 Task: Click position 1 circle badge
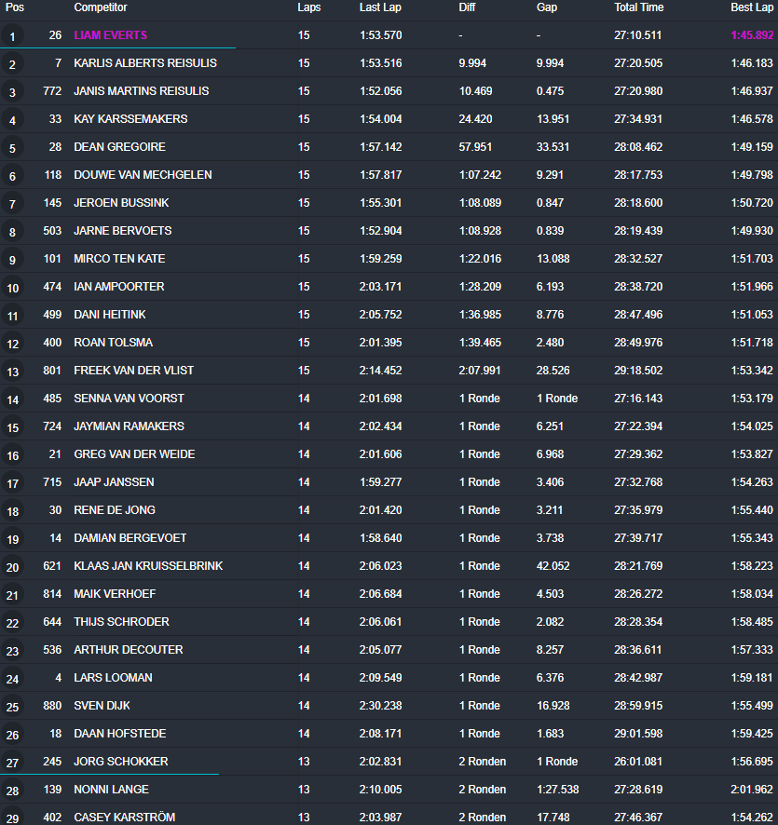(12, 36)
